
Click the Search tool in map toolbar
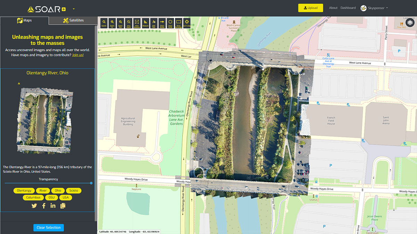pos(104,23)
